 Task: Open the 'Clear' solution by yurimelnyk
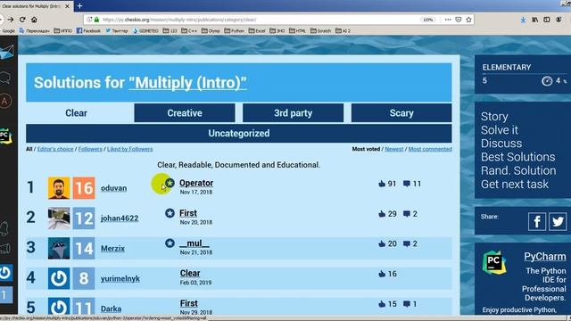pos(190,273)
